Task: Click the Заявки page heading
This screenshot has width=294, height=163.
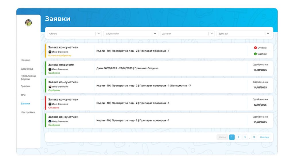Action: [58, 19]
